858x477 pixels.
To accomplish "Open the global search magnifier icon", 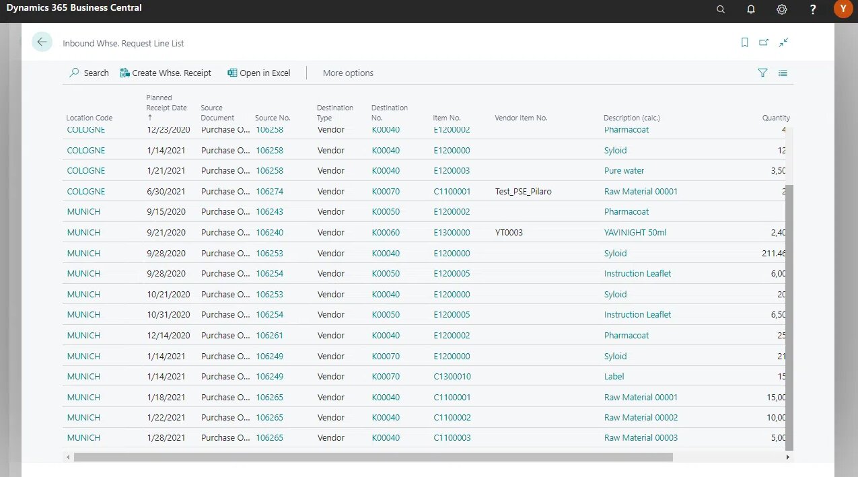I will coord(721,9).
